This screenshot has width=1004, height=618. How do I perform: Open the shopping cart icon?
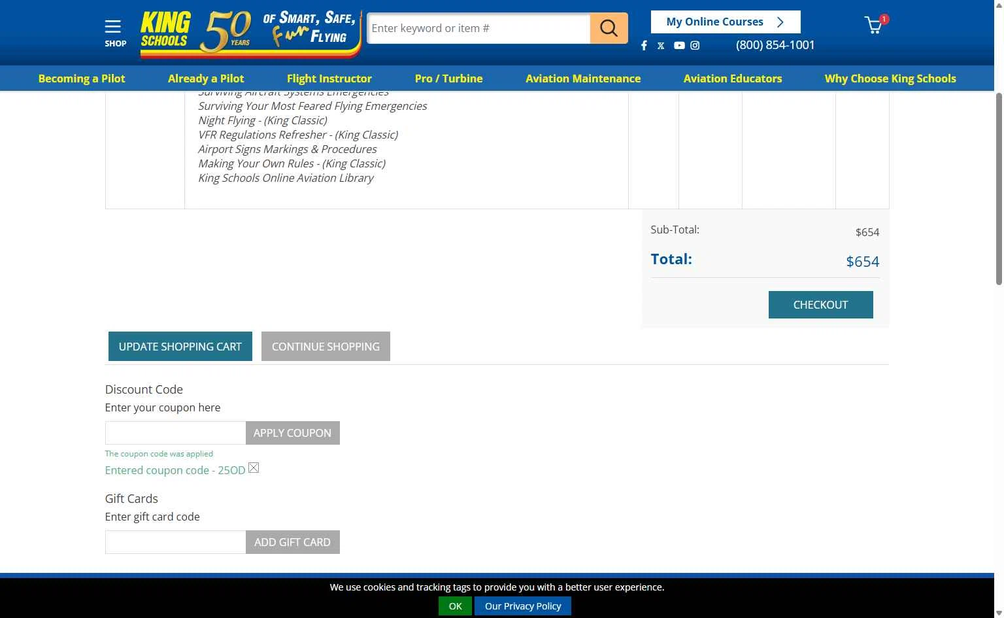[x=875, y=25]
